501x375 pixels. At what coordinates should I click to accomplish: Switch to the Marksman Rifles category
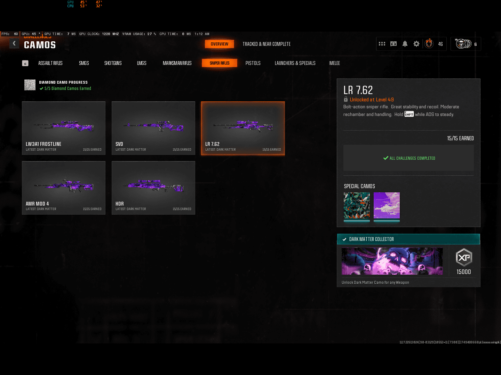(177, 63)
